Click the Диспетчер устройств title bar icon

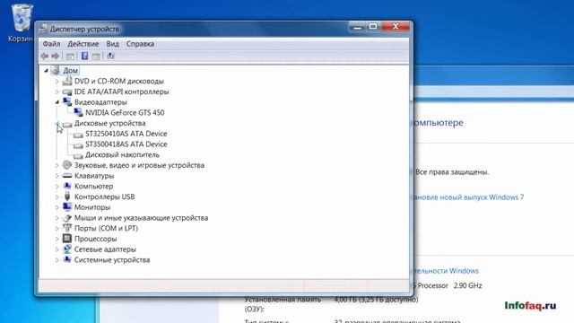point(44,29)
